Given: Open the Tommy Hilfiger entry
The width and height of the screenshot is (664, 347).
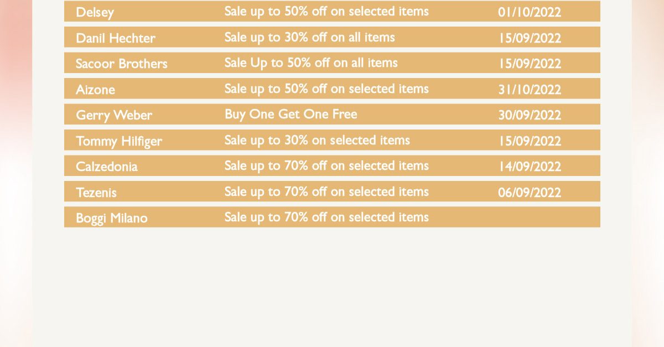Looking at the screenshot, I should pos(119,141).
